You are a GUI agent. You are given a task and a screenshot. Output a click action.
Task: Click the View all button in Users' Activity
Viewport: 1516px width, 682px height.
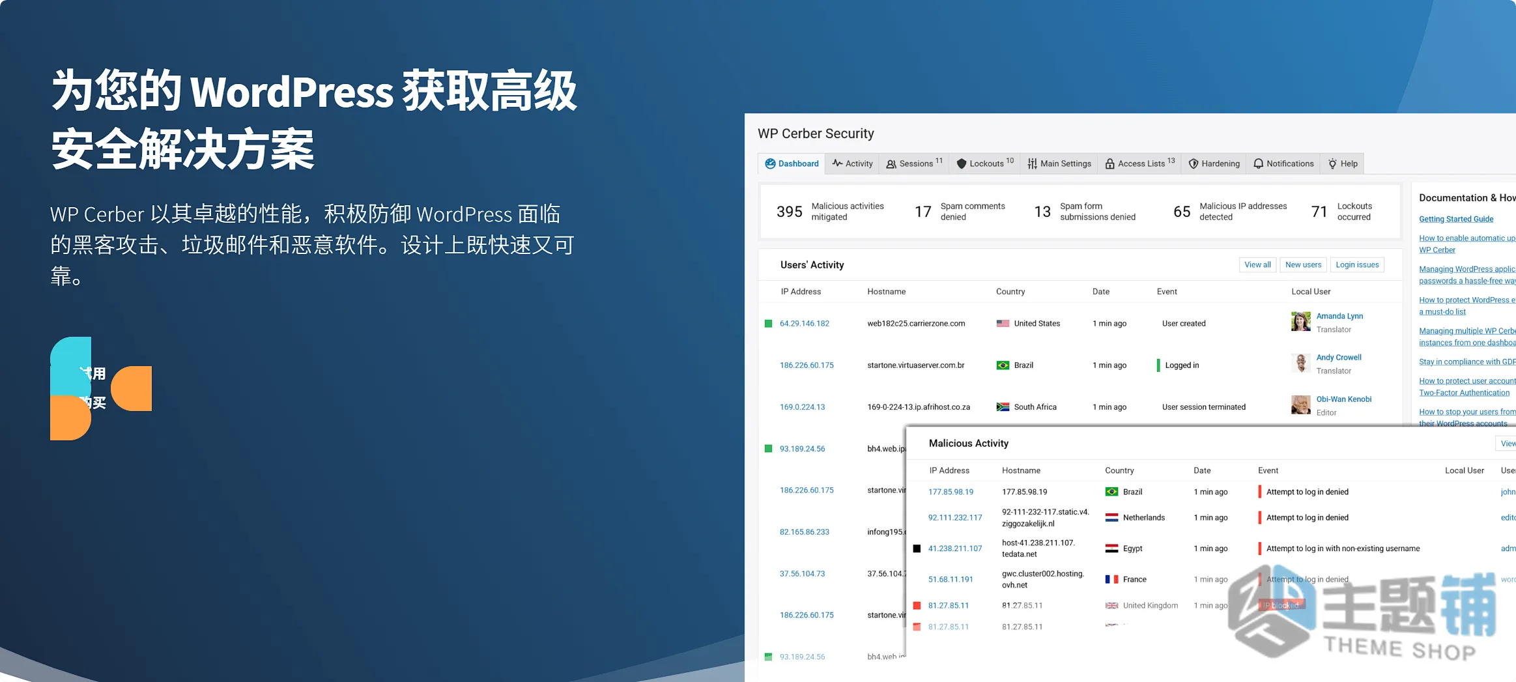point(1257,264)
